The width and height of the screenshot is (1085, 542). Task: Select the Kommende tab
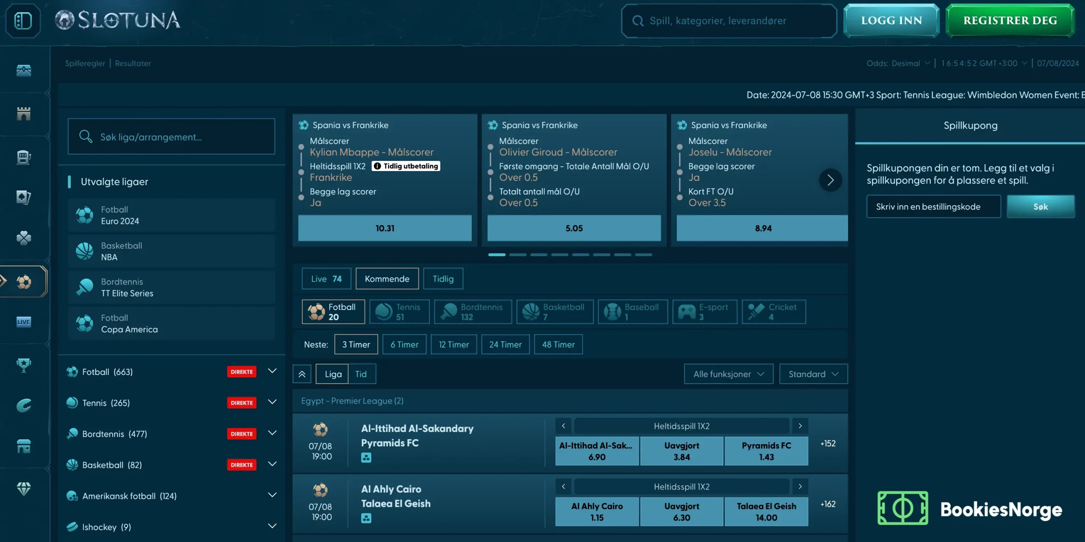pyautogui.click(x=387, y=278)
